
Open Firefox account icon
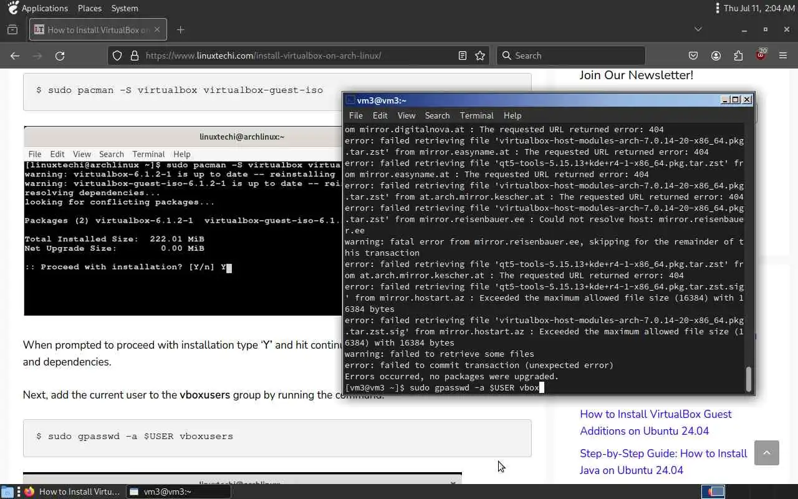click(716, 56)
